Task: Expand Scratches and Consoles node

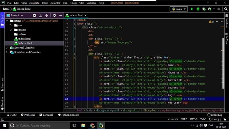Action: pyautogui.click(x=7, y=52)
